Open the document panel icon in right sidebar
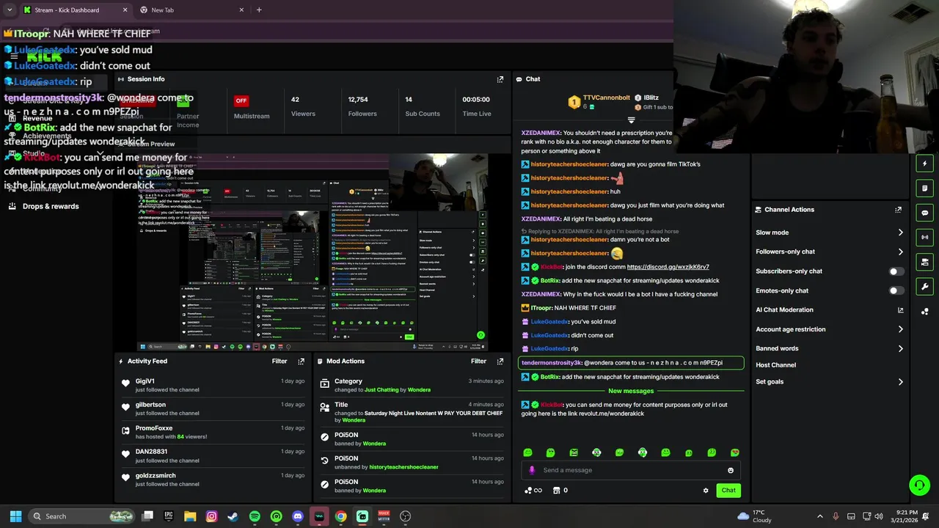The width and height of the screenshot is (939, 528). 924,188
